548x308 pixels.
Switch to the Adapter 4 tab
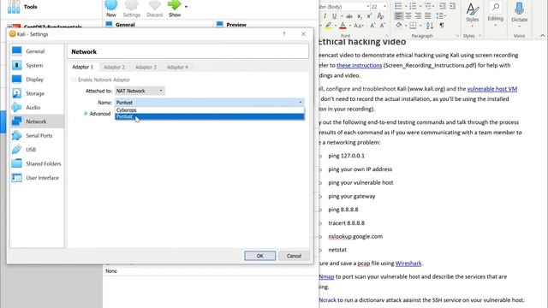177,67
